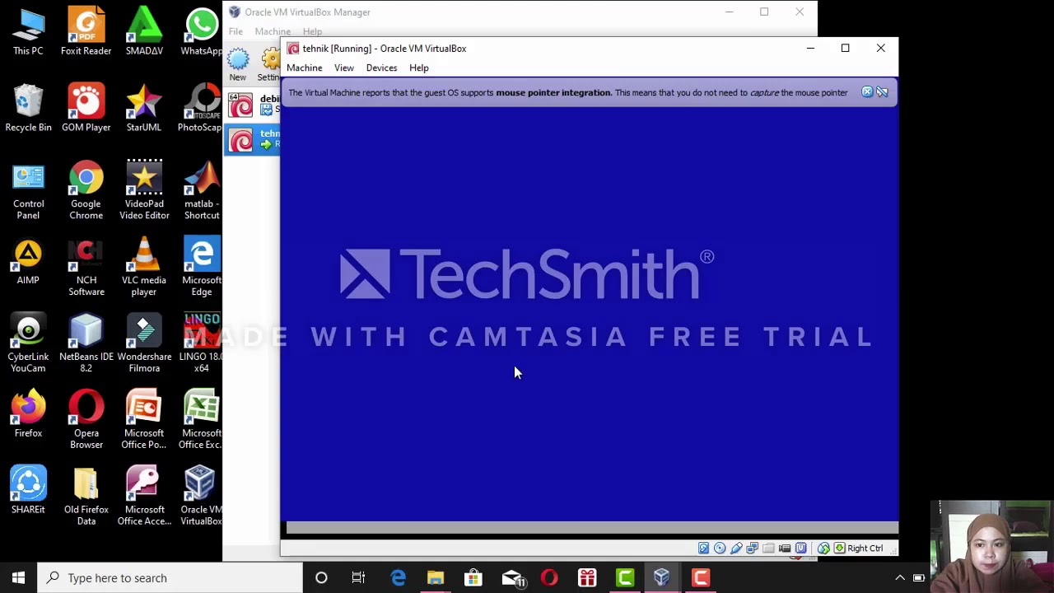Click the Firefox desktop icon

(28, 414)
